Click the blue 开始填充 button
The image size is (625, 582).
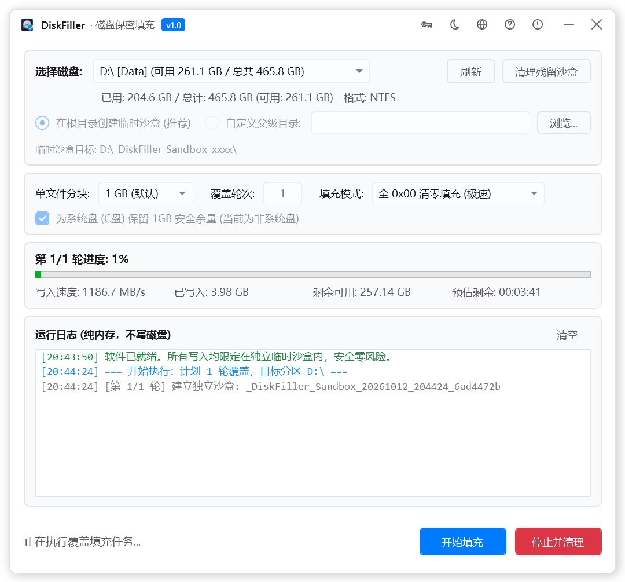[x=463, y=541]
